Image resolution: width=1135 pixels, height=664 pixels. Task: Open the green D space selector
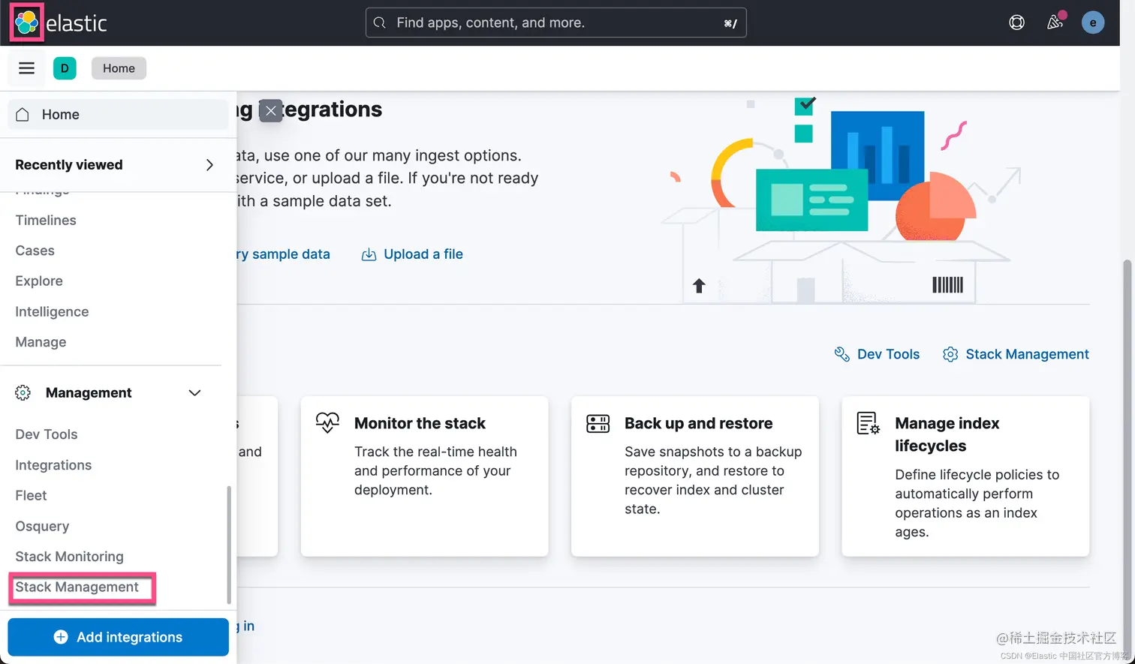[65, 68]
